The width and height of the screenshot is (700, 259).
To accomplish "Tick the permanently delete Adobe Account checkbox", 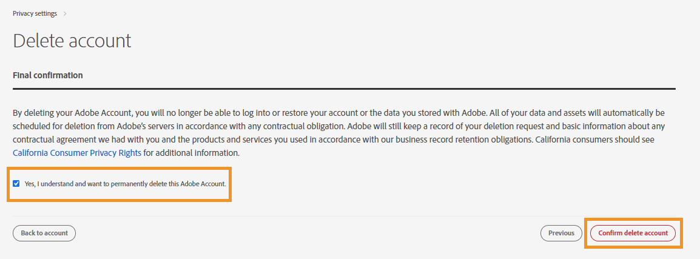I will (x=16, y=183).
